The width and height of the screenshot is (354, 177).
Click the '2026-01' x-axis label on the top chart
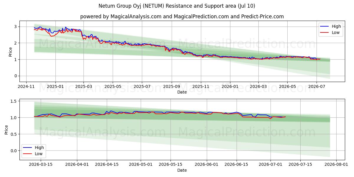230,87
